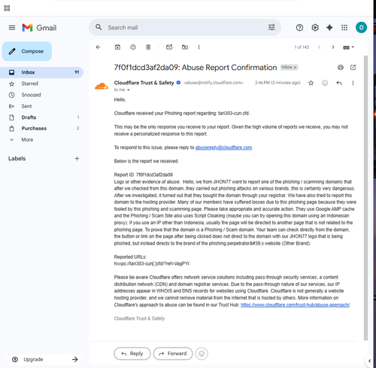This screenshot has width=376, height=368.
Task: Open Settings gear icon
Action: click(x=315, y=28)
